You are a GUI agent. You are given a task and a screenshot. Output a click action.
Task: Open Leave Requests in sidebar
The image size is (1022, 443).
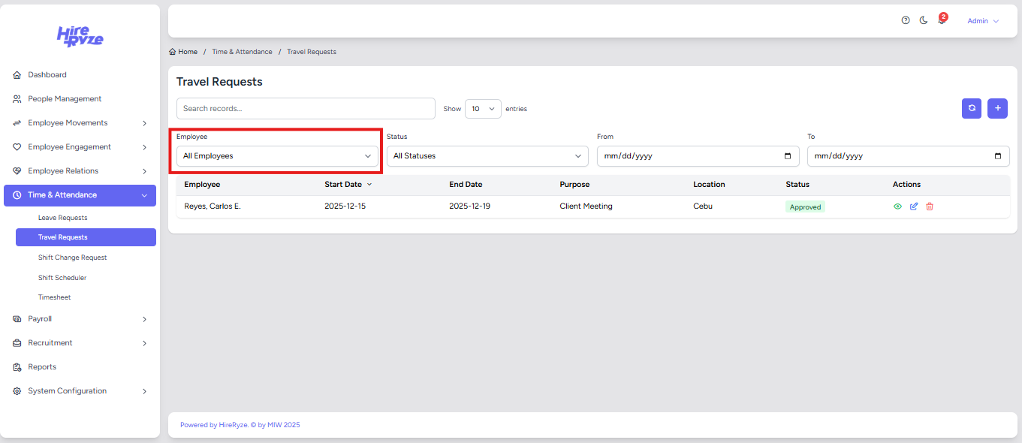point(63,218)
